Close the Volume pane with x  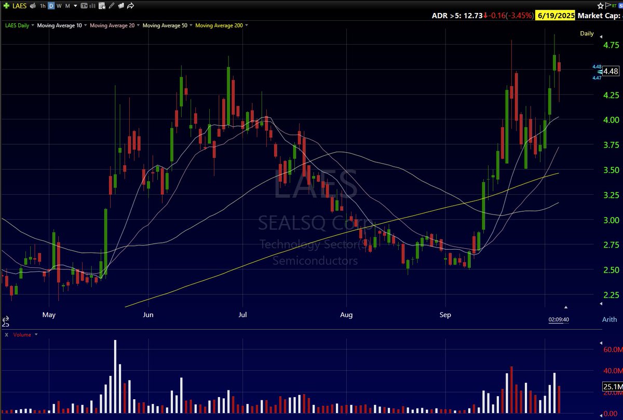click(7, 335)
